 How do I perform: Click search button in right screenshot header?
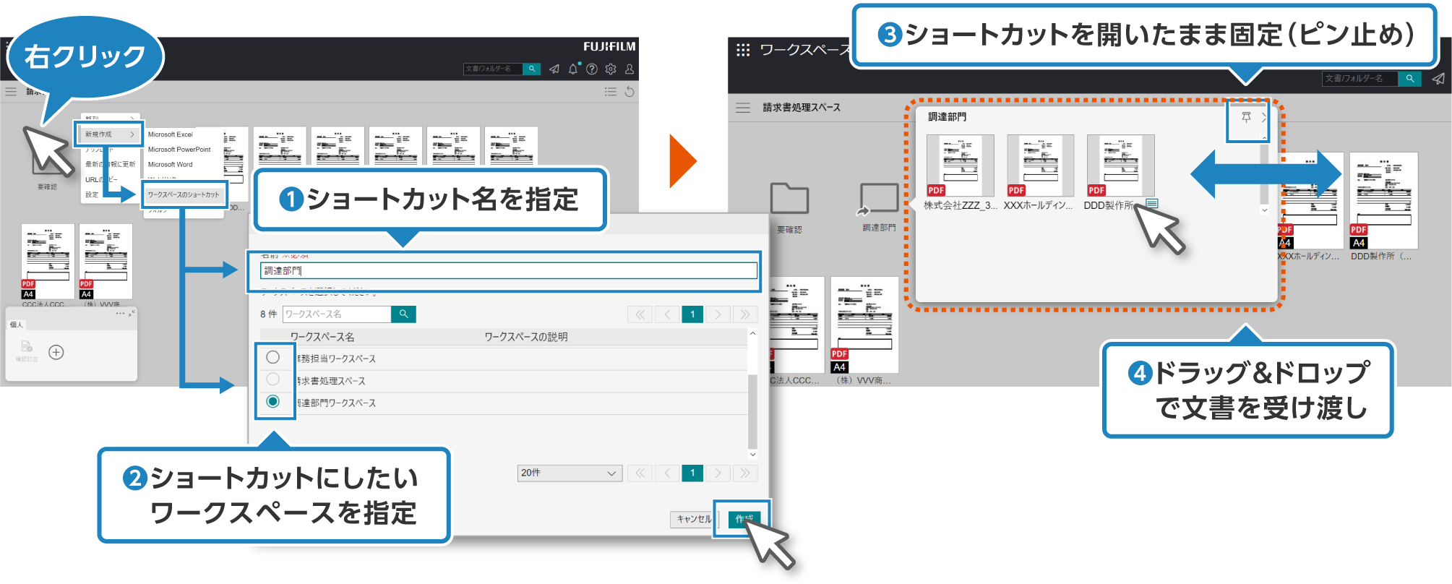(1409, 78)
